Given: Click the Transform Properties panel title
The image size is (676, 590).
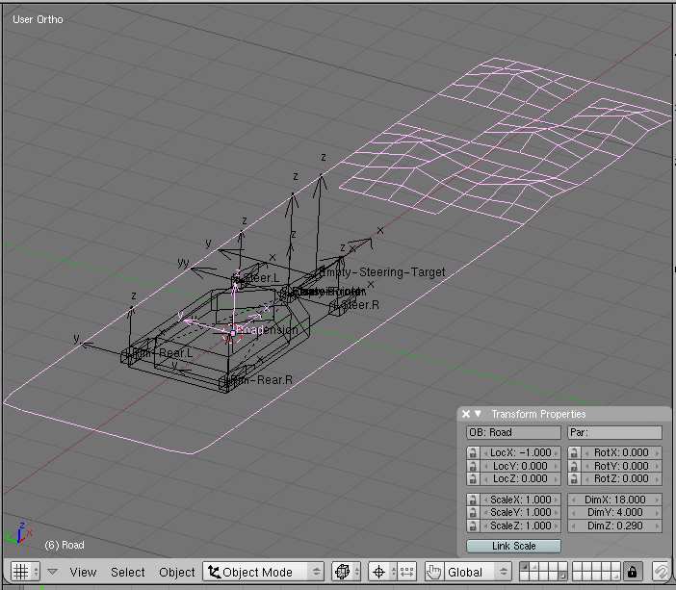Looking at the screenshot, I should tap(538, 414).
